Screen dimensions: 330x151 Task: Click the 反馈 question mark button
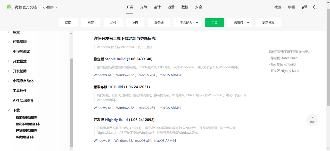coord(312,120)
